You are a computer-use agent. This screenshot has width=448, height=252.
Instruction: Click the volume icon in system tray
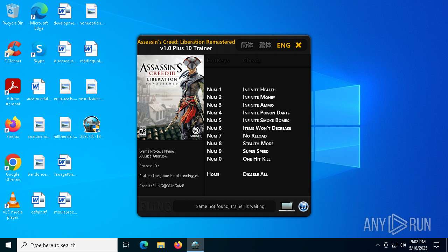403,245
